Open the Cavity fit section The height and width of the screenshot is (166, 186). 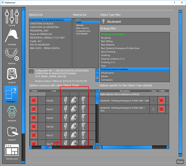tap(12, 76)
